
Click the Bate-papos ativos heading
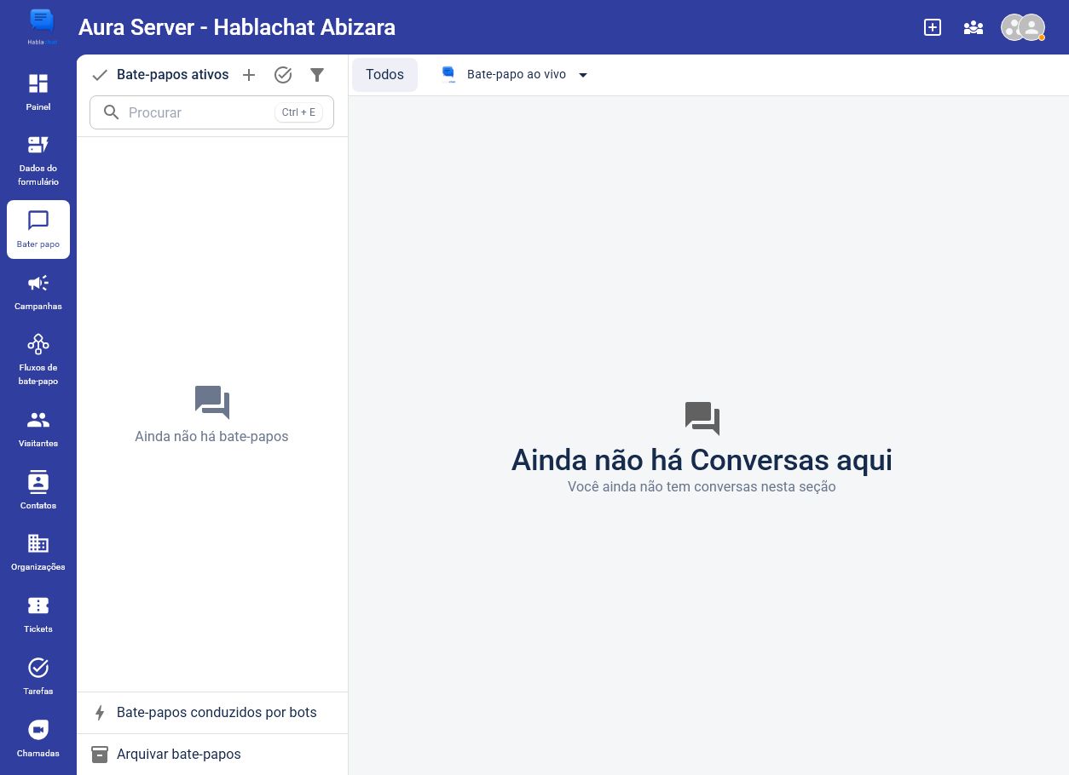(172, 75)
